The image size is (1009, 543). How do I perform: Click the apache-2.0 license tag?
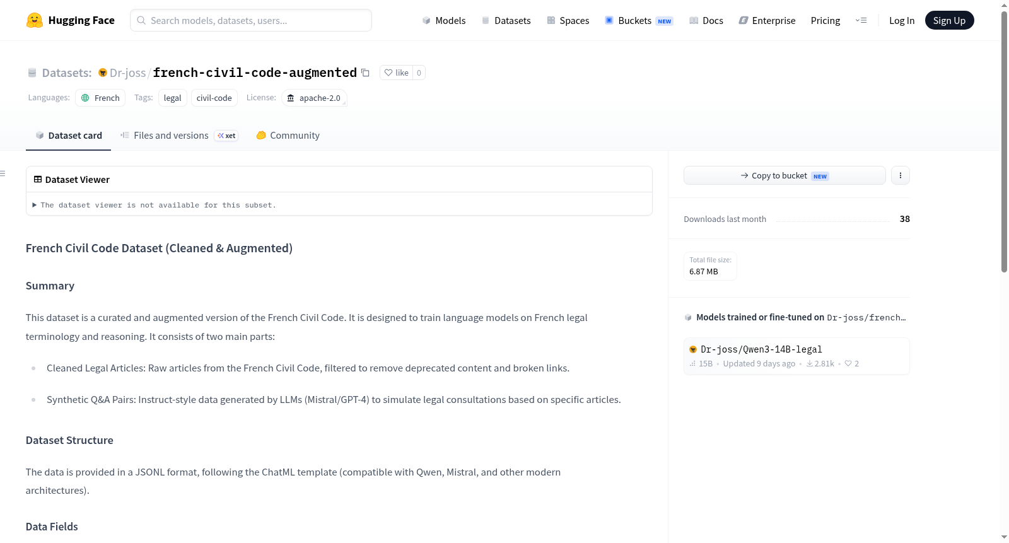314,98
